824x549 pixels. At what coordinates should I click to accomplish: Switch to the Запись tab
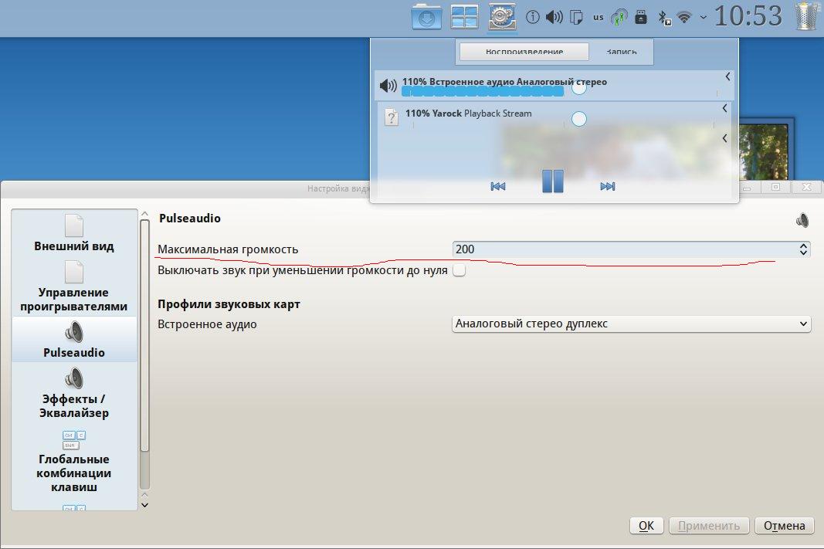point(621,52)
